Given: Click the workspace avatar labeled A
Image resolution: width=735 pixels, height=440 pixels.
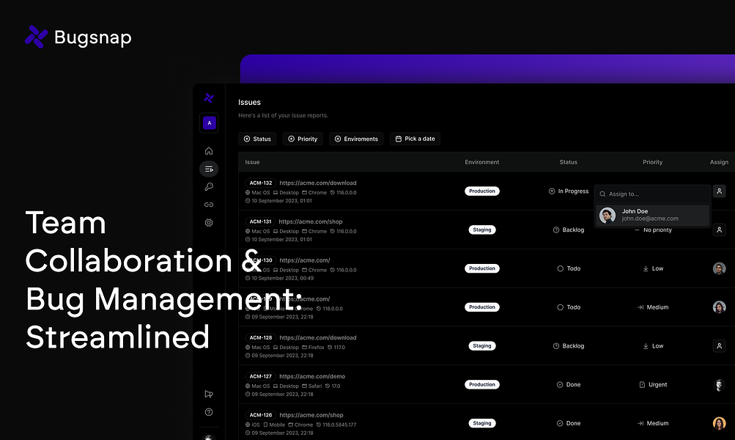Looking at the screenshot, I should pos(209,123).
